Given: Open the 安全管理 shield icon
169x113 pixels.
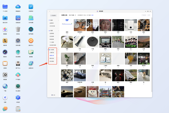Looking at the screenshot, I should (x=18, y=52).
